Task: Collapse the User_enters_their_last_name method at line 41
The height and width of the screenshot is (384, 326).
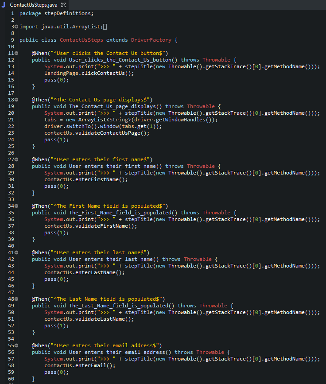Action: click(x=16, y=252)
